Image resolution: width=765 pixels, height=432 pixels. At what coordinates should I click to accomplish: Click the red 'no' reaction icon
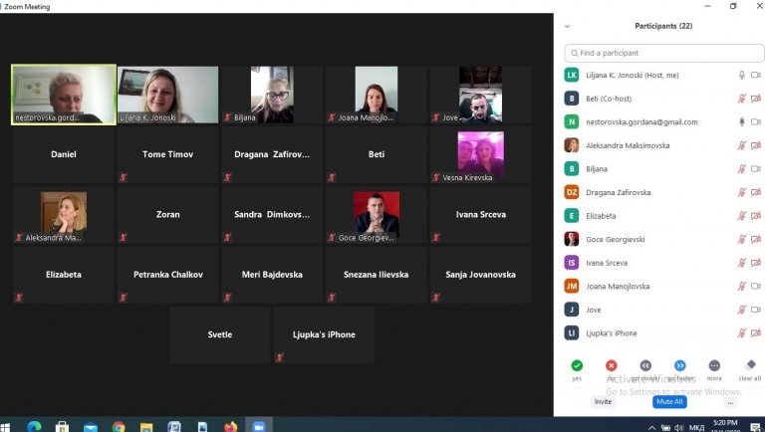pyautogui.click(x=612, y=365)
